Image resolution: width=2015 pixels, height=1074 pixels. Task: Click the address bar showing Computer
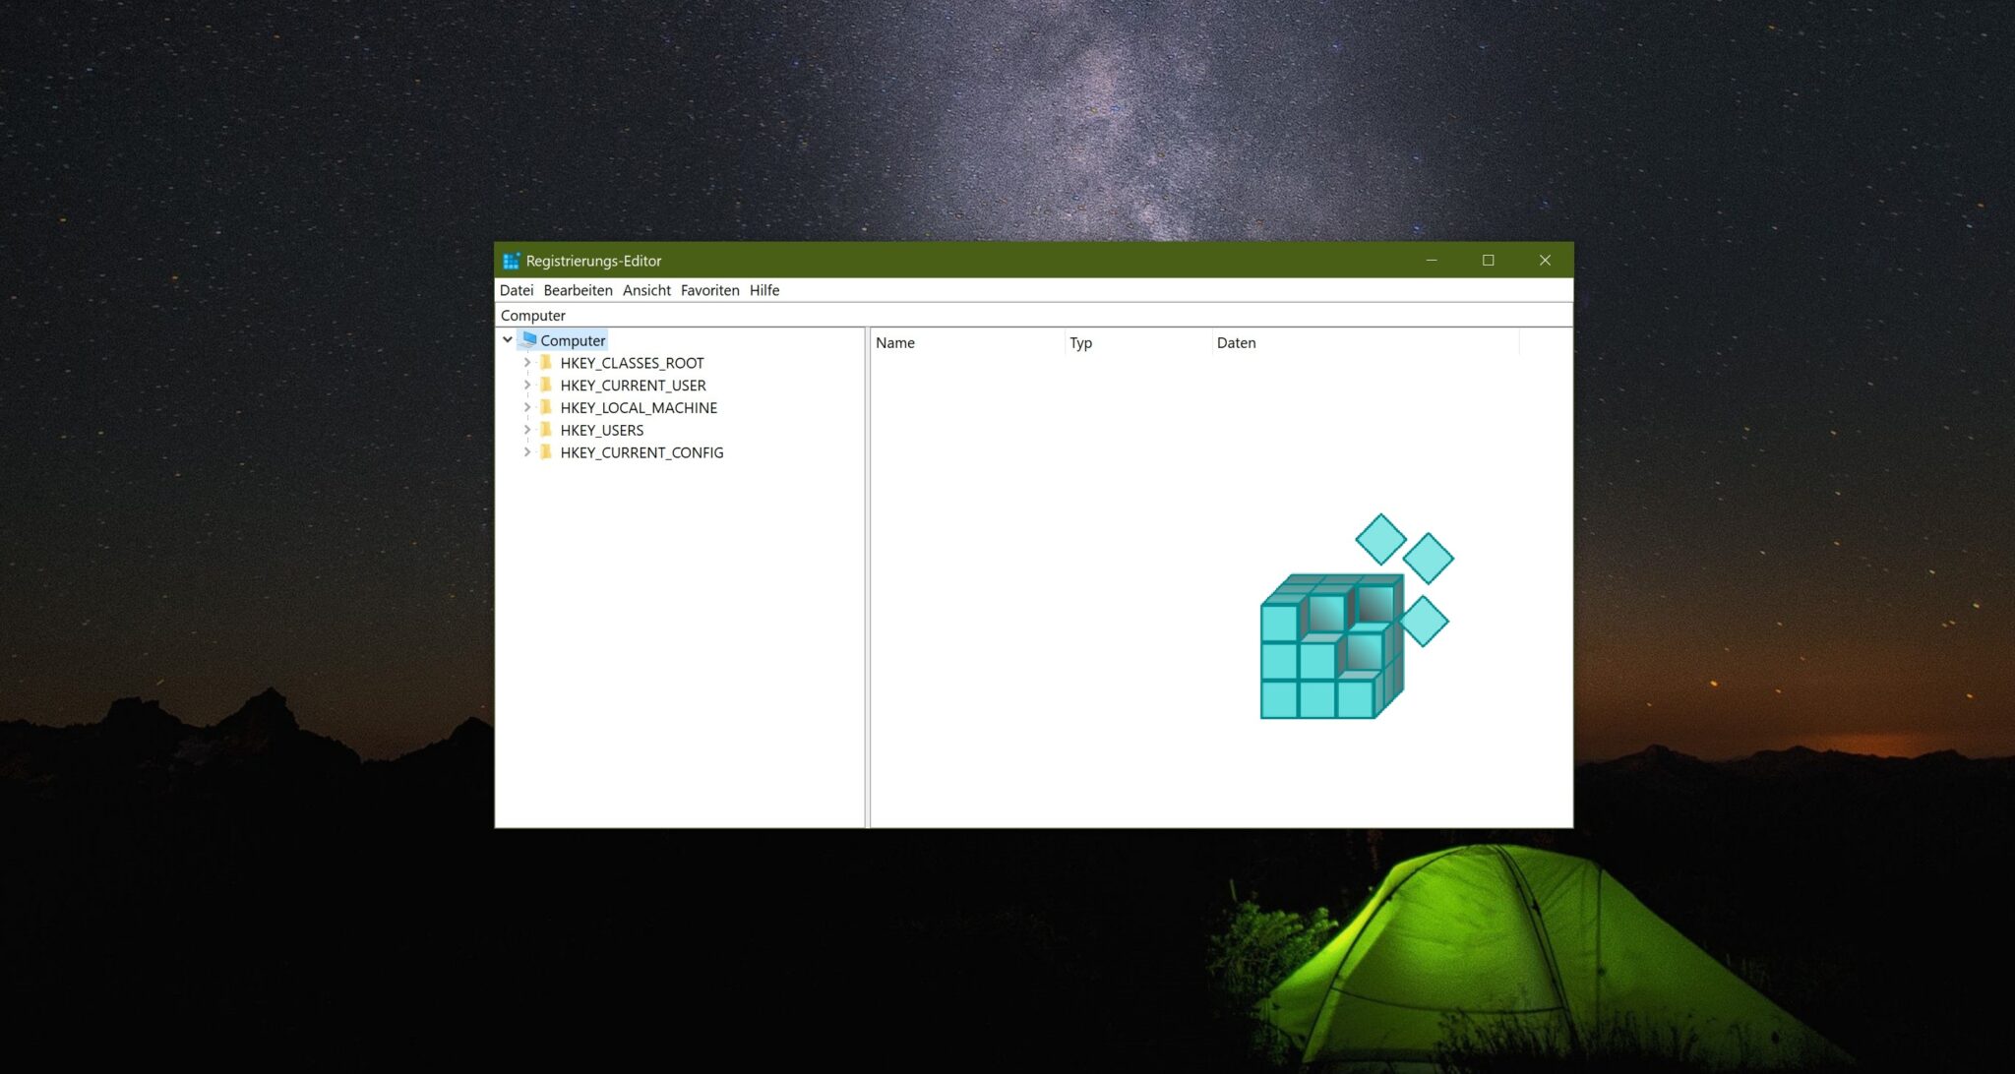689,315
